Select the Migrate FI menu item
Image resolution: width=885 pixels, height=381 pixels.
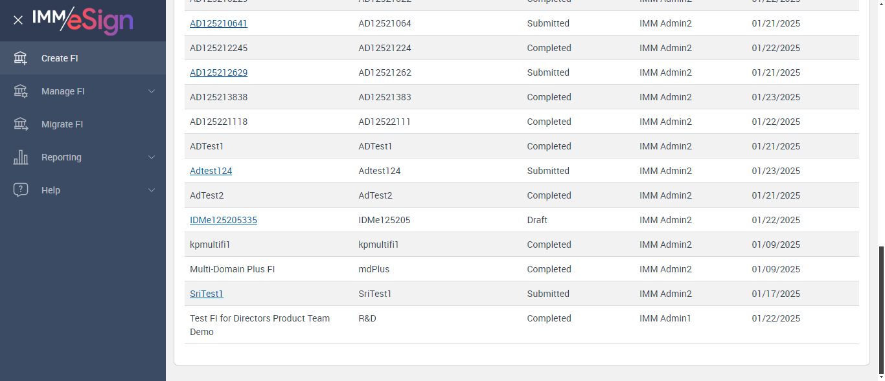click(x=62, y=124)
